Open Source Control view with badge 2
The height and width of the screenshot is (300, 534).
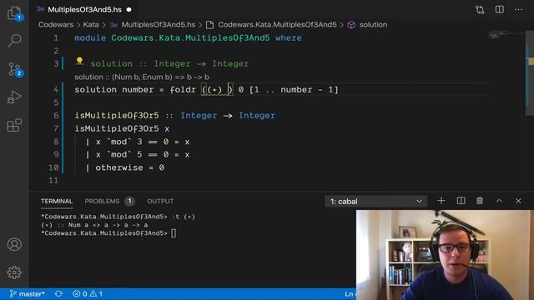14,69
